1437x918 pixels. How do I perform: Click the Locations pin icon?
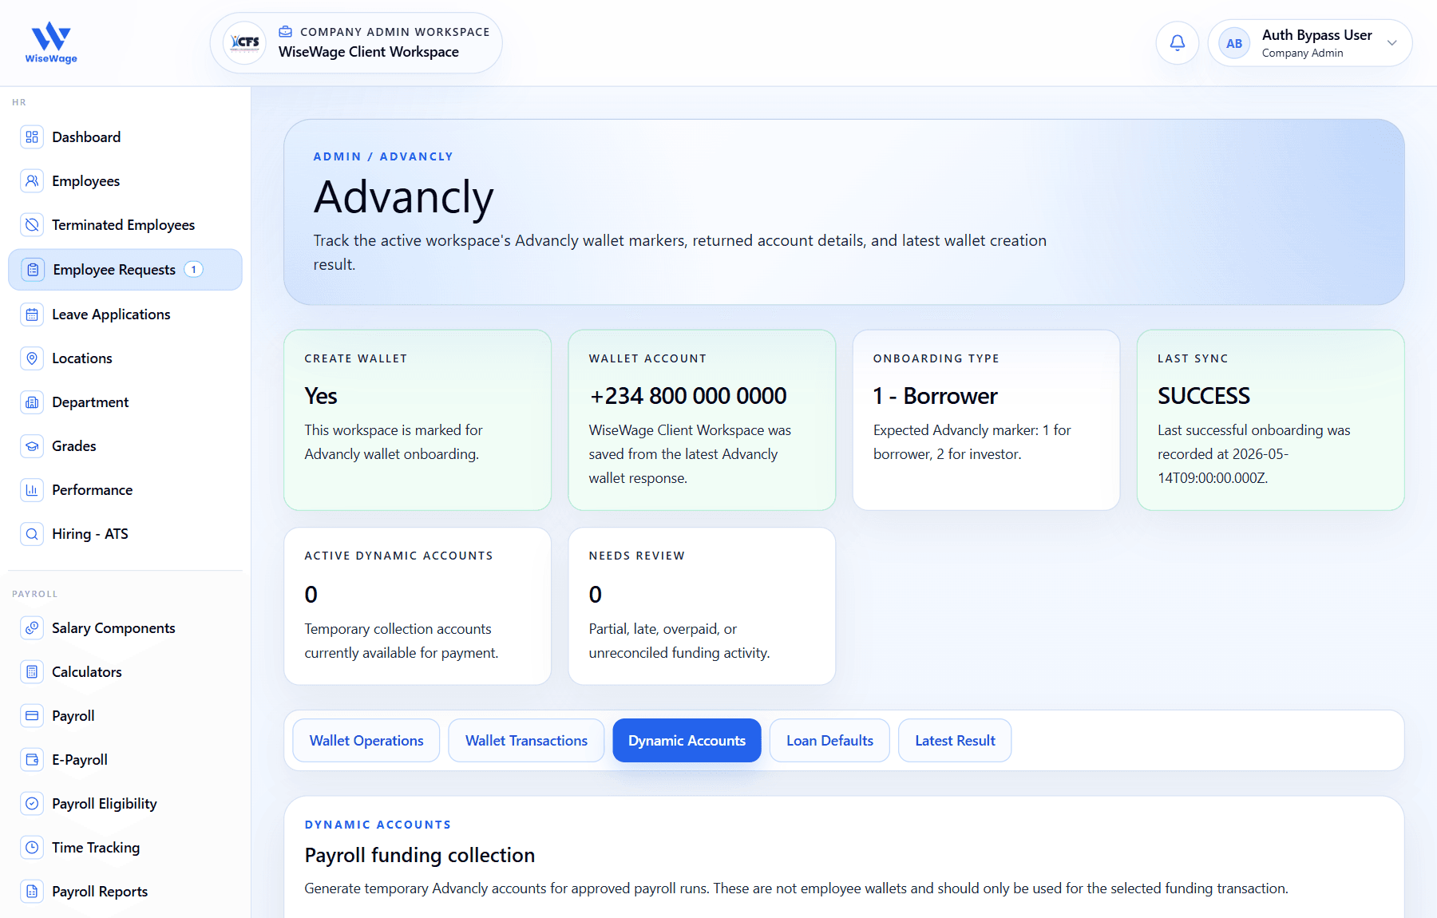32,358
